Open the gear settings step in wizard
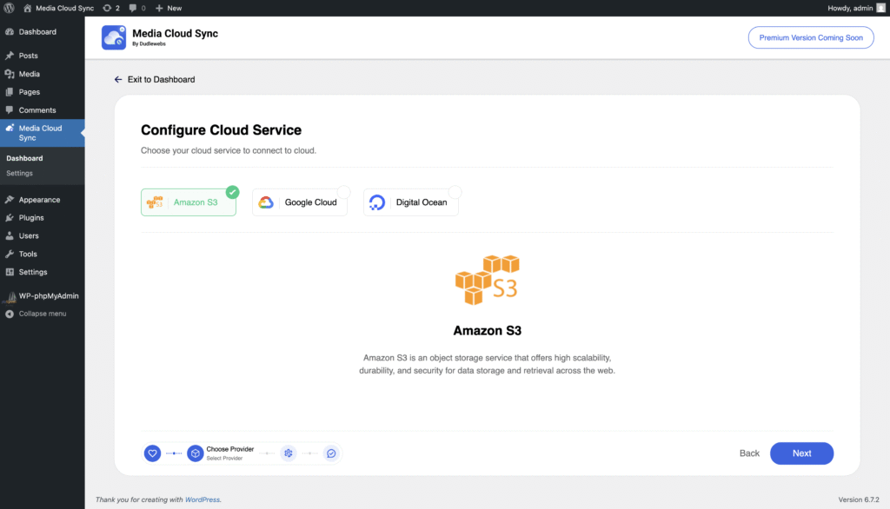The width and height of the screenshot is (890, 509). (289, 453)
